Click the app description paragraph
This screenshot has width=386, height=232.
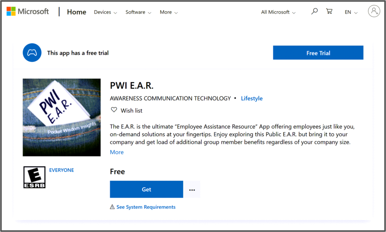click(x=232, y=134)
